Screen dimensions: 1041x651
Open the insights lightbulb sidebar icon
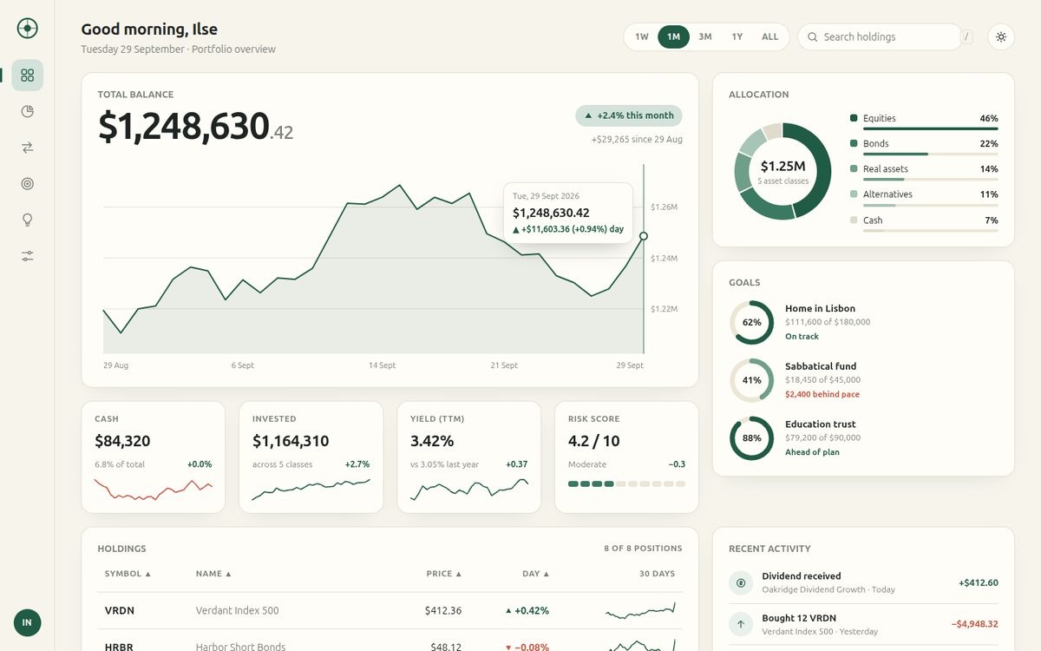[27, 220]
